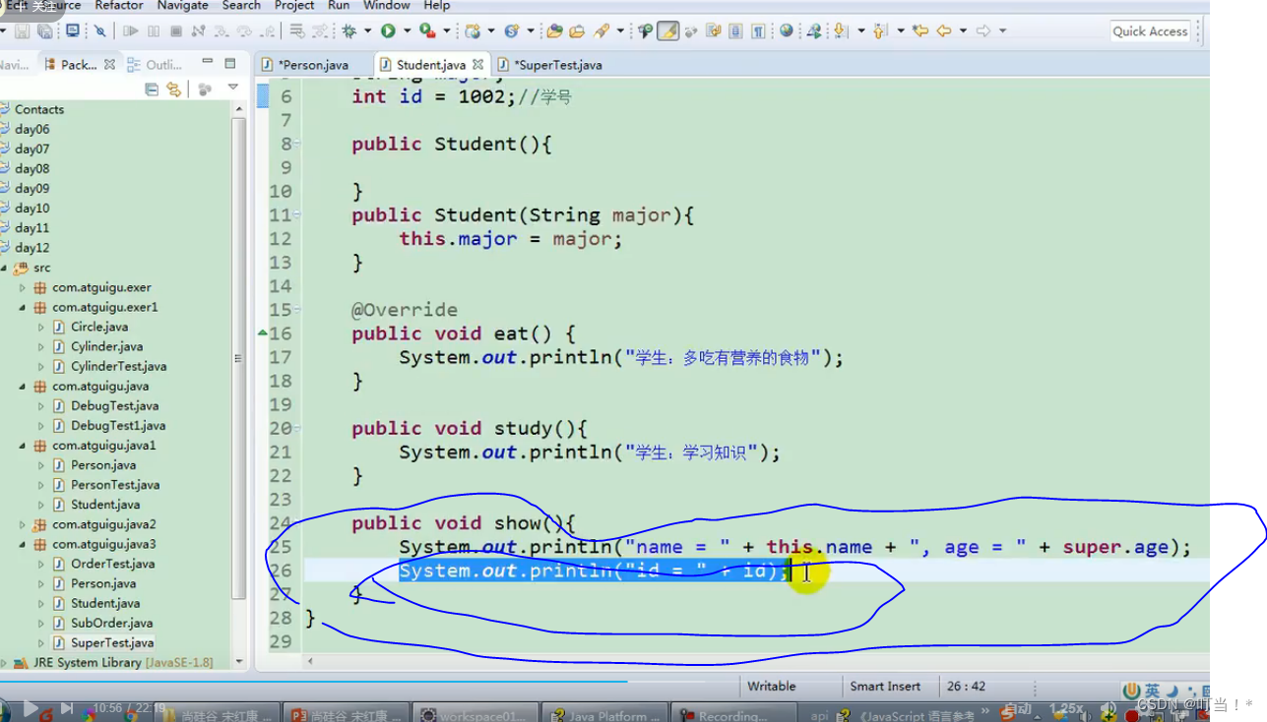
Task: Expand the JRE System Library node
Action: tap(5, 662)
